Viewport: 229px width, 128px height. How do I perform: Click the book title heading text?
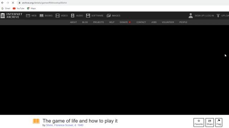[80, 121]
